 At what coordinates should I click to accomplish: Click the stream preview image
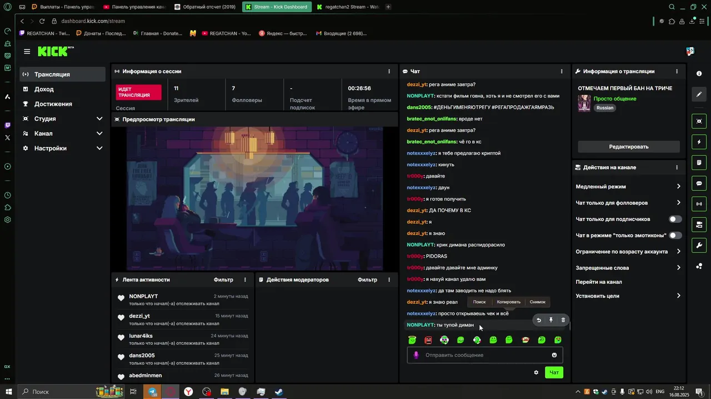[x=254, y=198]
